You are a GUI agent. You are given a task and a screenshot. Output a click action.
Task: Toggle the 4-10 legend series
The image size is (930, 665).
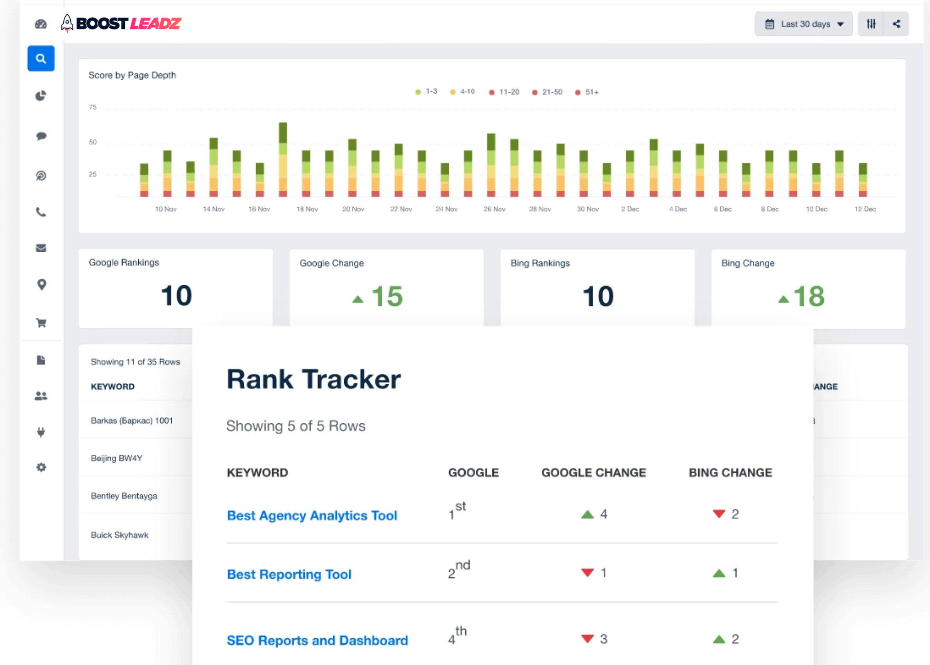point(462,92)
